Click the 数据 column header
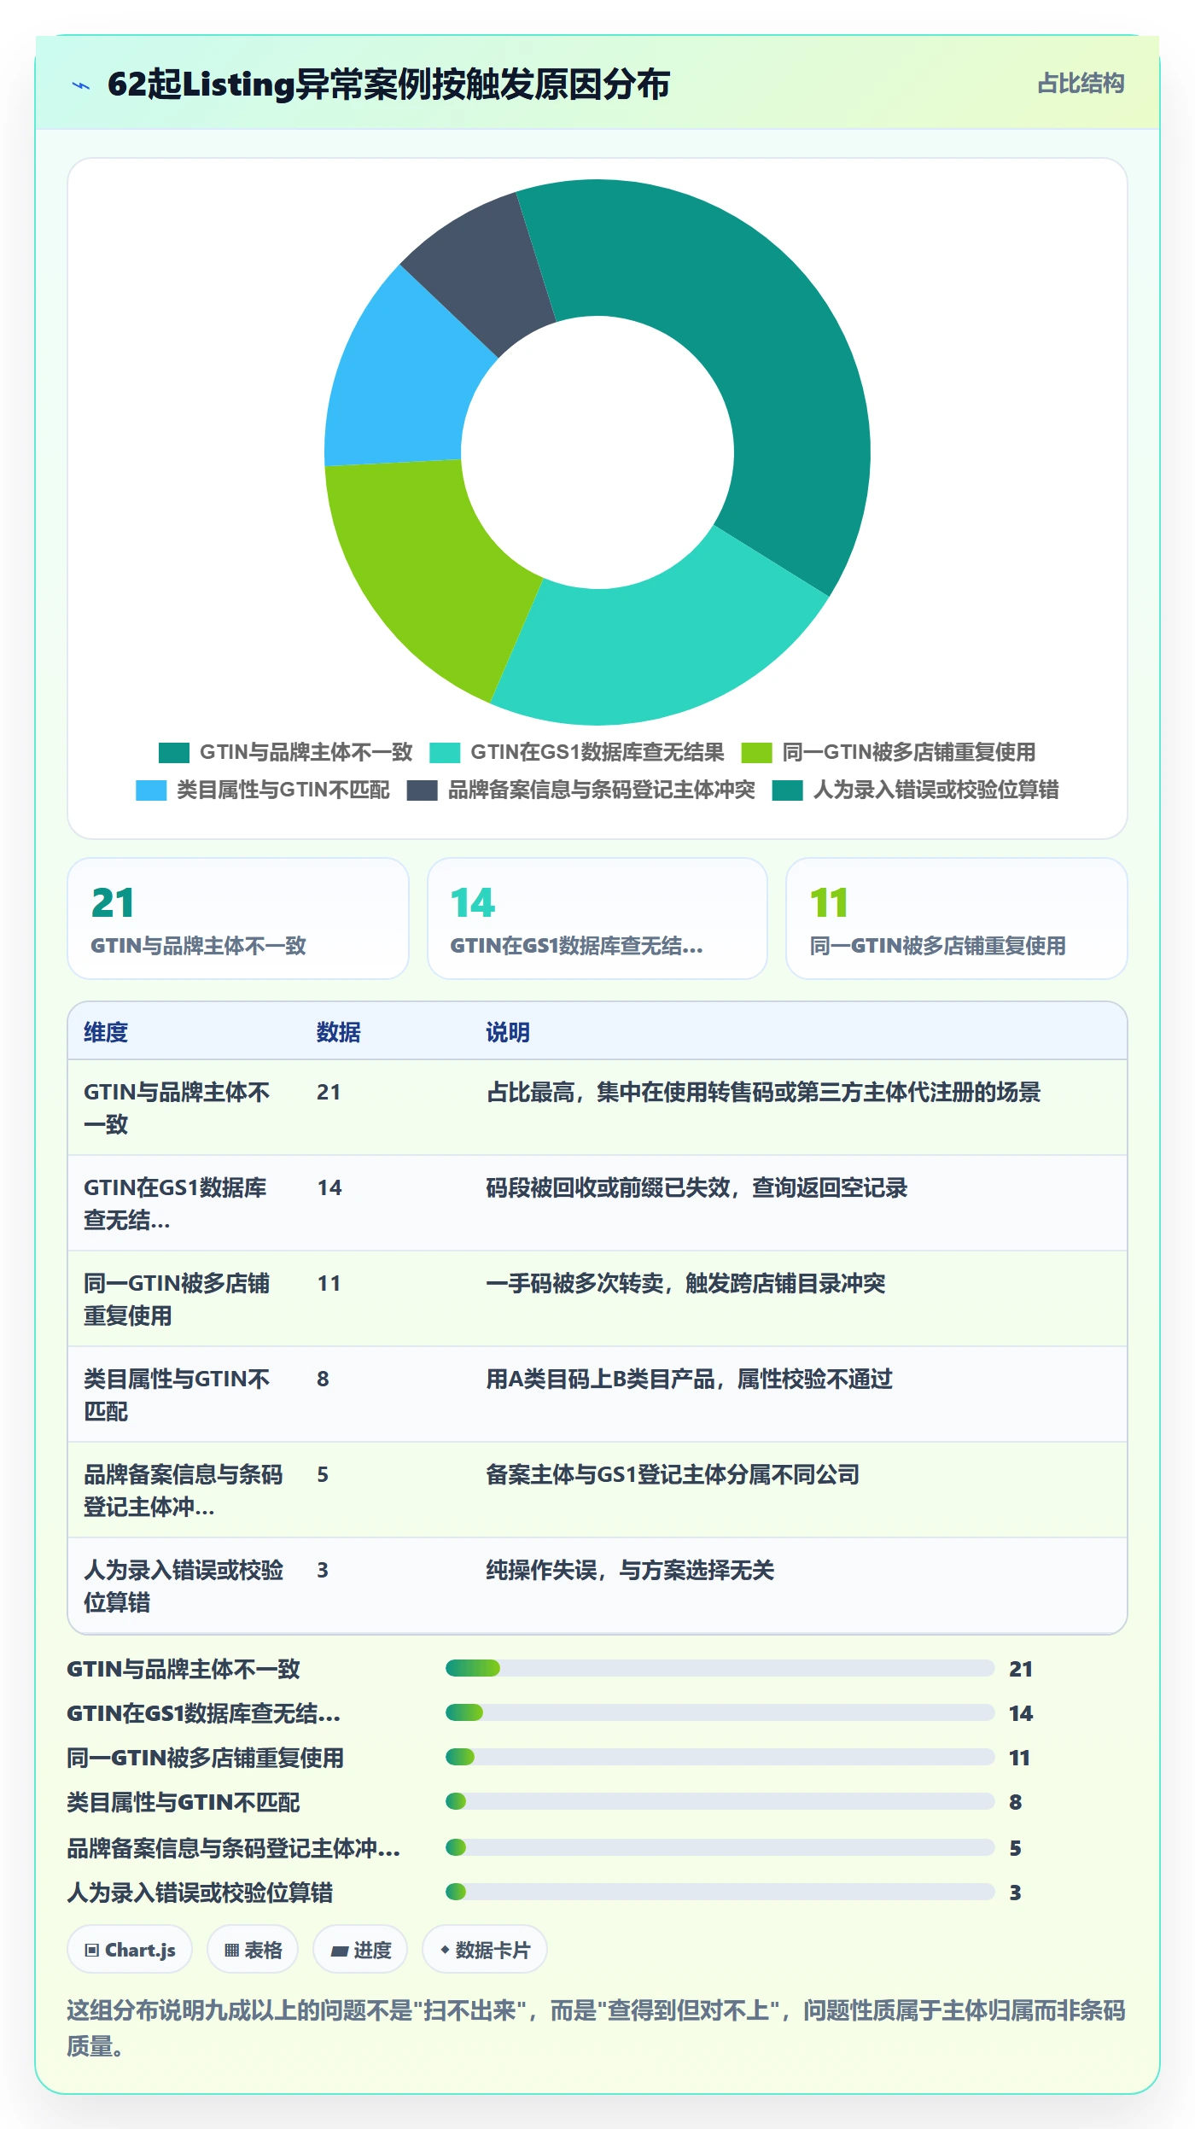The width and height of the screenshot is (1195, 2129). (x=339, y=1032)
